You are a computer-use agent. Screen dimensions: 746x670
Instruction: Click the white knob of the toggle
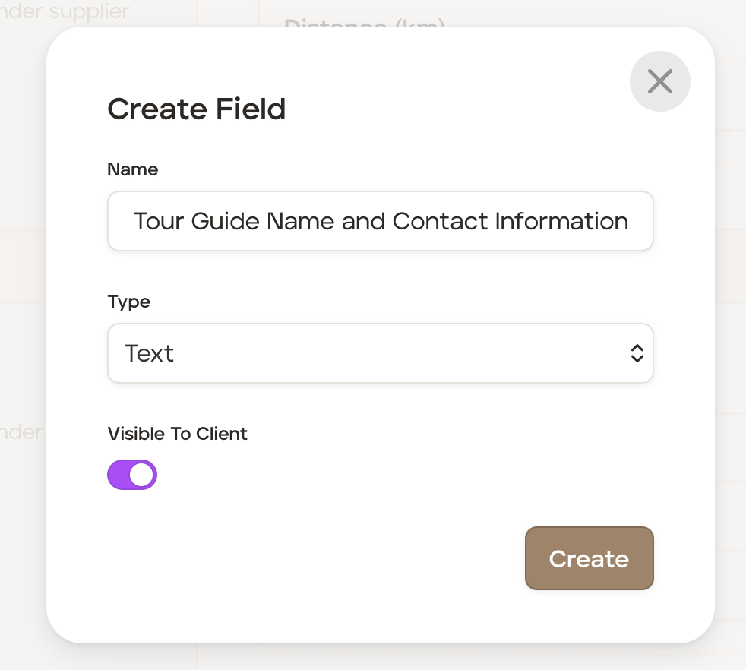(x=141, y=475)
